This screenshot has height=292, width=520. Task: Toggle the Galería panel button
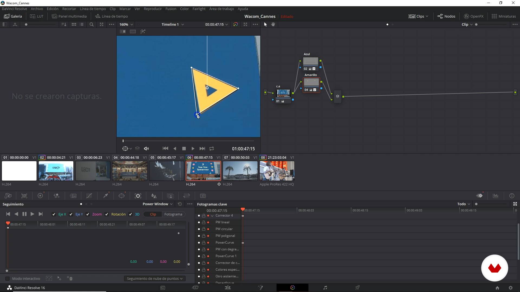(x=13, y=16)
